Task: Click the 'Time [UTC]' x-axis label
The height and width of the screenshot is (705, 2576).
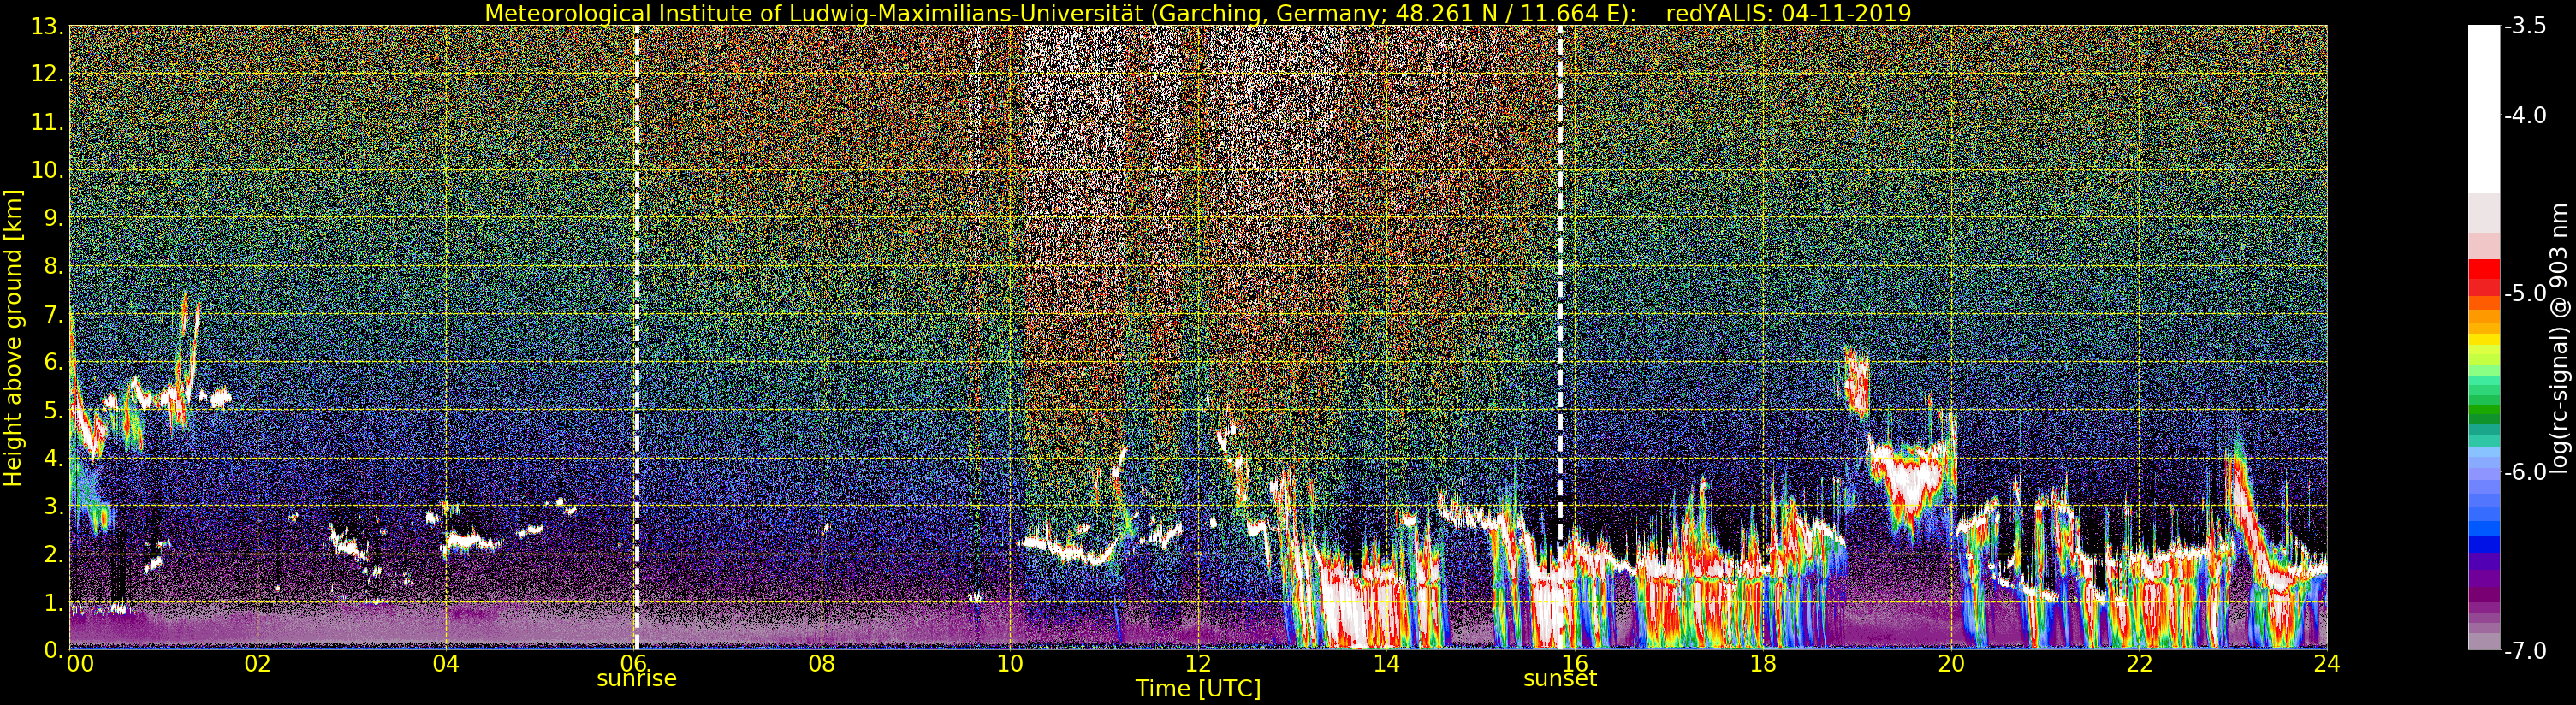Action: pos(1198,688)
